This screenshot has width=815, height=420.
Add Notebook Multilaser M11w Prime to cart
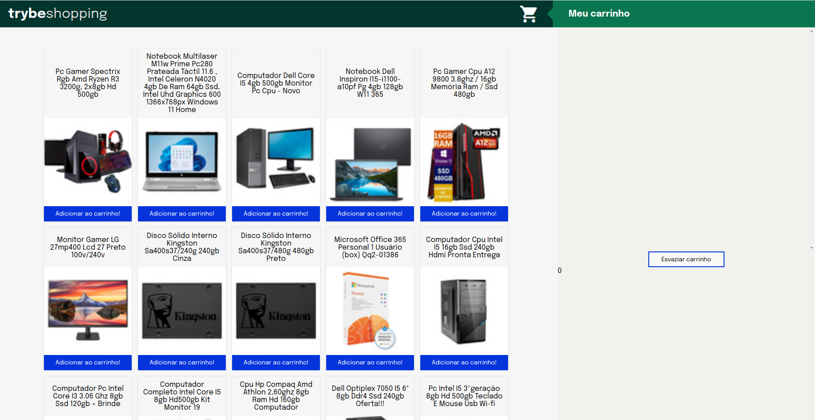(x=182, y=213)
